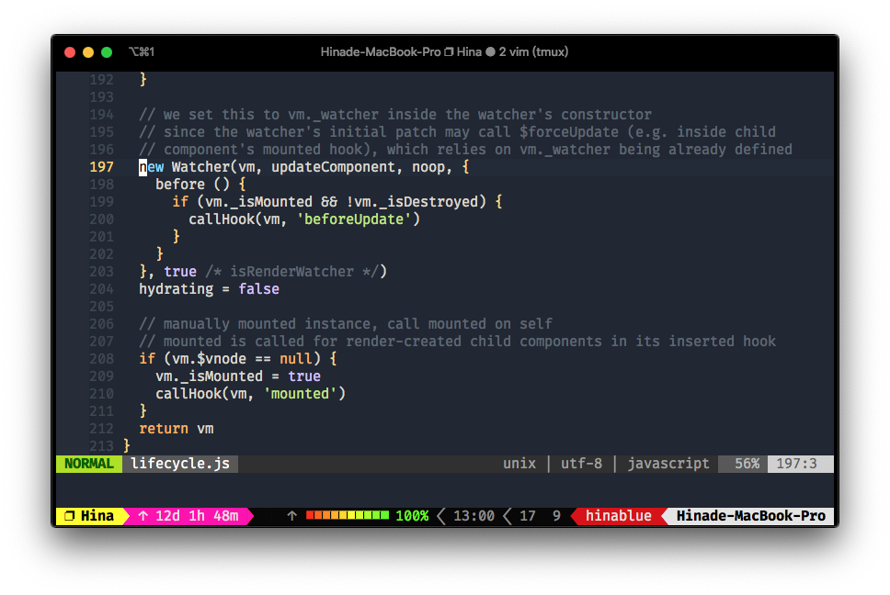The width and height of the screenshot is (890, 595).
Task: Click the 'utf-8' encoding indicator
Action: click(x=581, y=464)
